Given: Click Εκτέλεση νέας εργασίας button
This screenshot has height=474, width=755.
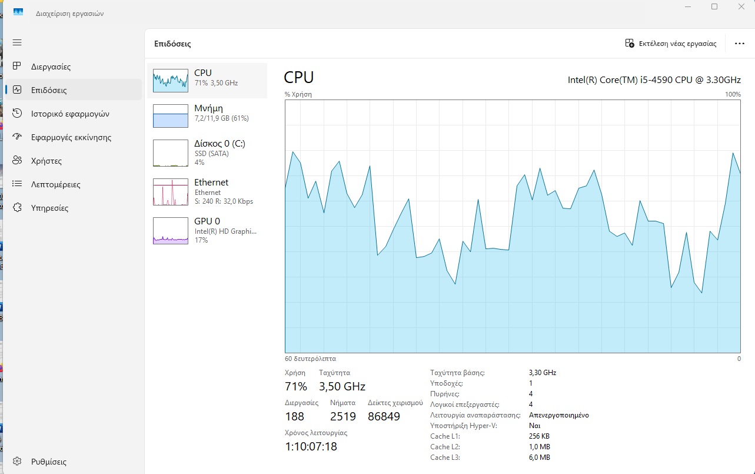Looking at the screenshot, I should [x=671, y=44].
